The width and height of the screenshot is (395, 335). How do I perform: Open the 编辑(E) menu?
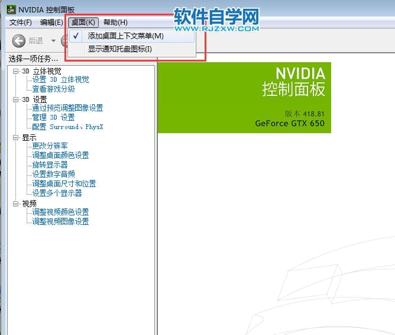point(51,22)
